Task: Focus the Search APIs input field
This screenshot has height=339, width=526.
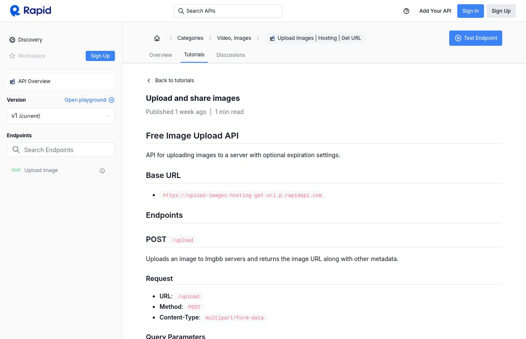Action: (228, 11)
